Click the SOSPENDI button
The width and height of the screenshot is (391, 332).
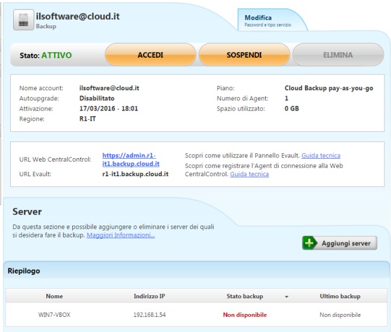(244, 55)
